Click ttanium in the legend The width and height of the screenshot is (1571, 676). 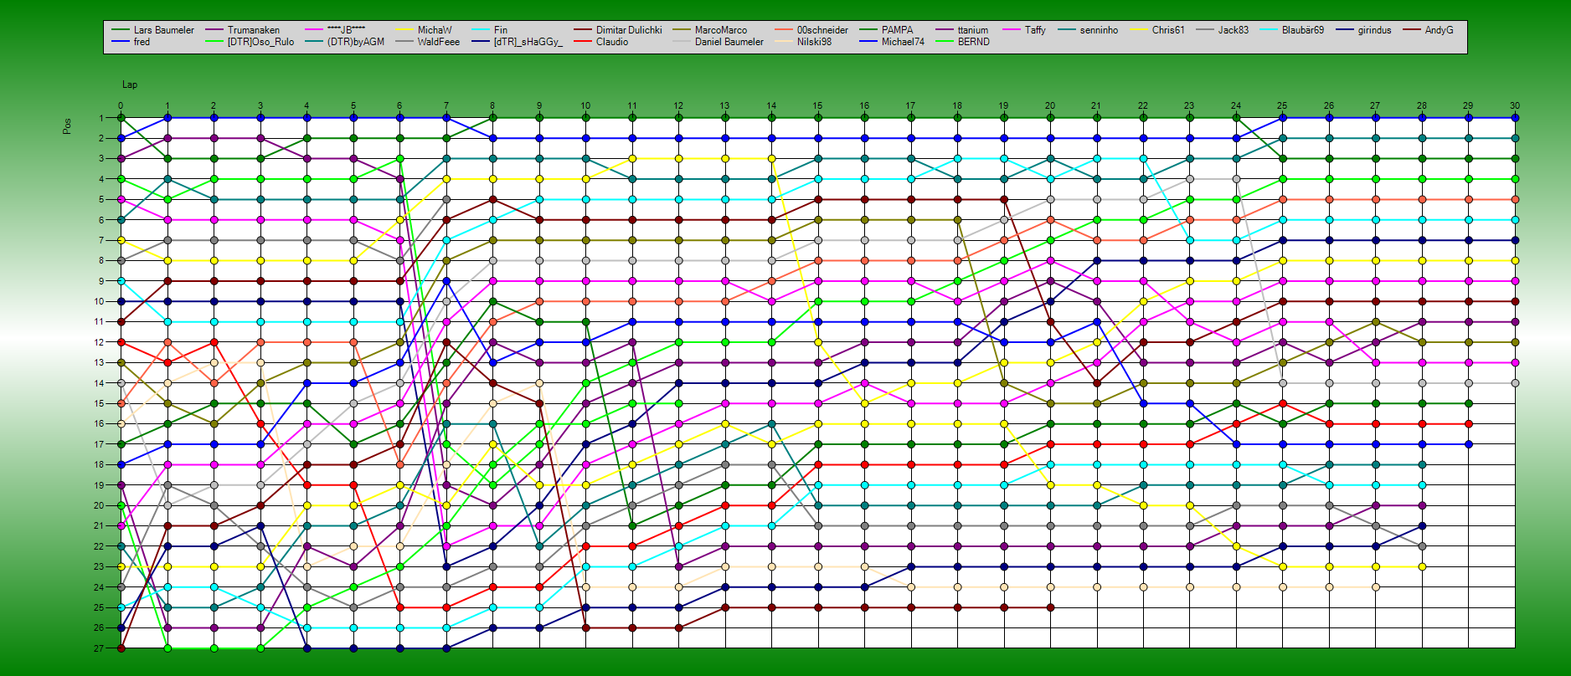click(x=973, y=30)
